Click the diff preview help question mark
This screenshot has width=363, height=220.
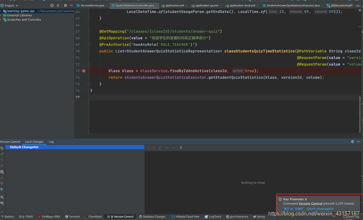click(x=181, y=148)
